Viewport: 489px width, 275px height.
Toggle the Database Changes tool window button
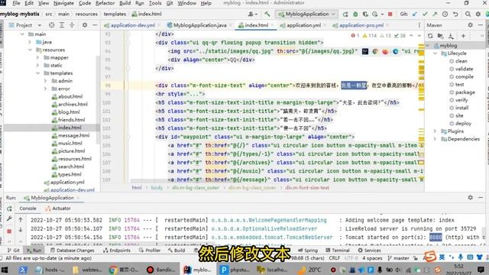pyautogui.click(x=72, y=251)
